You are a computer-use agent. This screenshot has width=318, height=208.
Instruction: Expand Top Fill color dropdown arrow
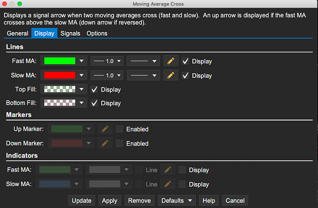coord(81,89)
